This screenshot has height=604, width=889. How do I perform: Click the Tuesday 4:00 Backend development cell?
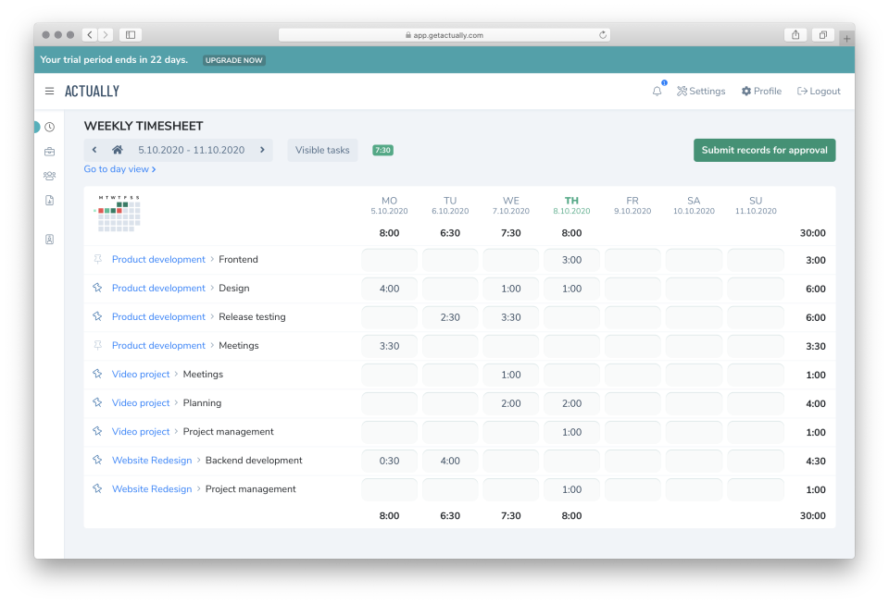pyautogui.click(x=450, y=461)
